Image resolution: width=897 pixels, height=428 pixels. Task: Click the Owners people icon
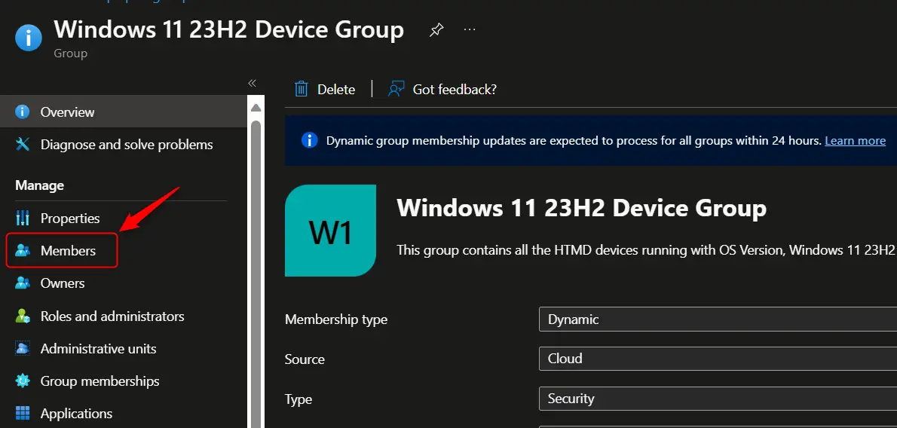(x=23, y=283)
